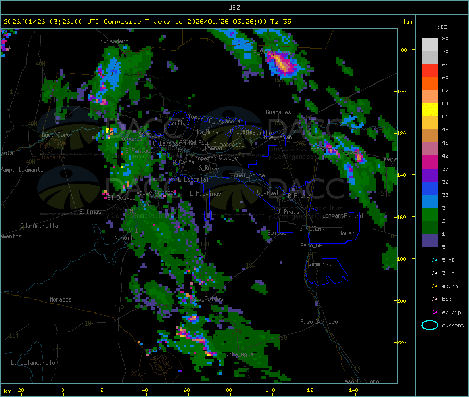Click the pink bip arrow icon

point(429,299)
